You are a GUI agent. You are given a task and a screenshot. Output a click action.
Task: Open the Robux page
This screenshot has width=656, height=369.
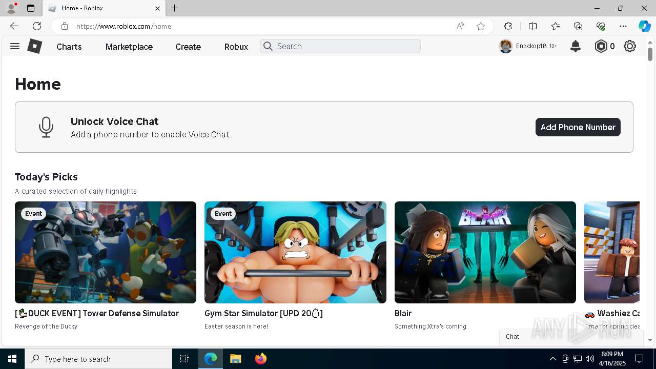click(236, 47)
